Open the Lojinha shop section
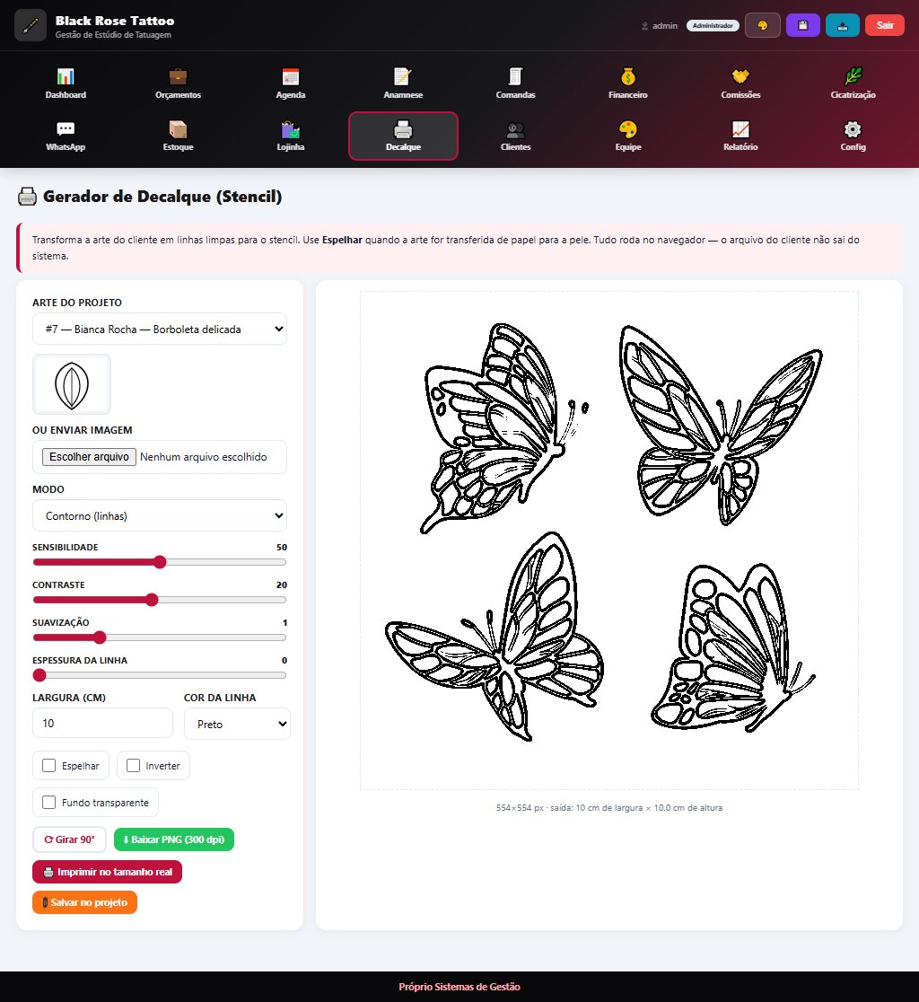 point(291,136)
